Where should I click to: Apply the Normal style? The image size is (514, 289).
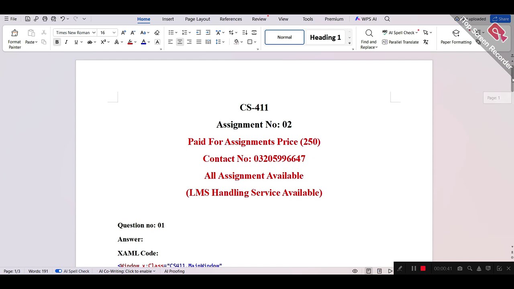tap(284, 37)
